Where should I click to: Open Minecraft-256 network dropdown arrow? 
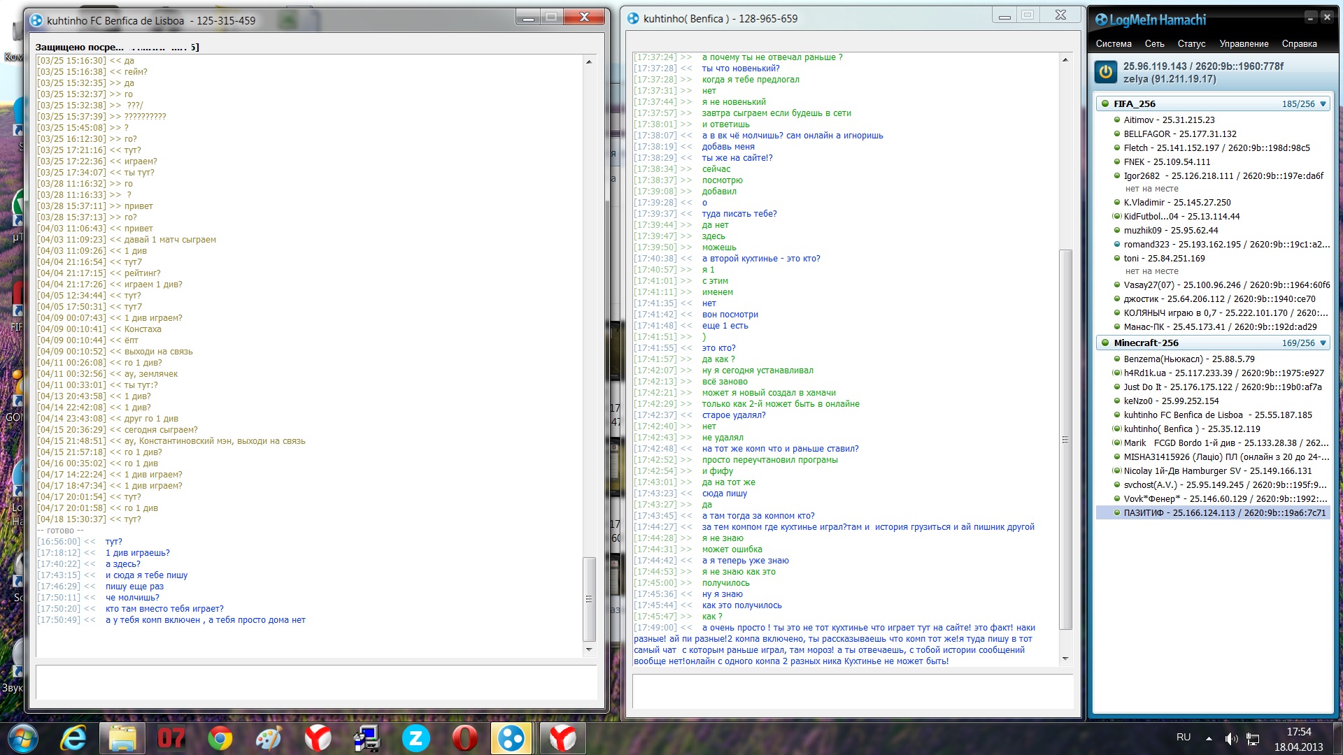point(1323,343)
